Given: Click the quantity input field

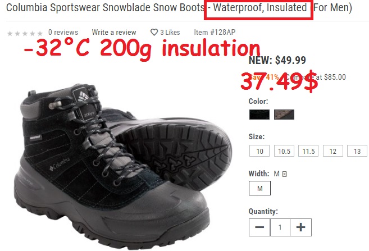Looking at the screenshot, I should pyautogui.click(x=280, y=227).
